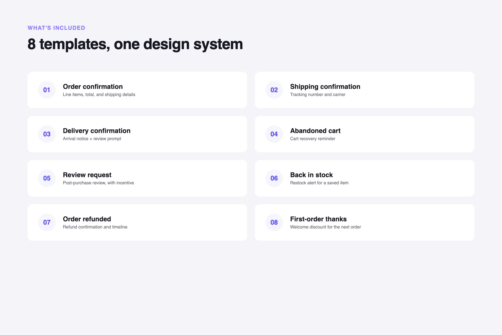Image resolution: width=502 pixels, height=335 pixels.
Task: Click 'Post-purchase review, with incentive' description
Action: click(x=98, y=183)
